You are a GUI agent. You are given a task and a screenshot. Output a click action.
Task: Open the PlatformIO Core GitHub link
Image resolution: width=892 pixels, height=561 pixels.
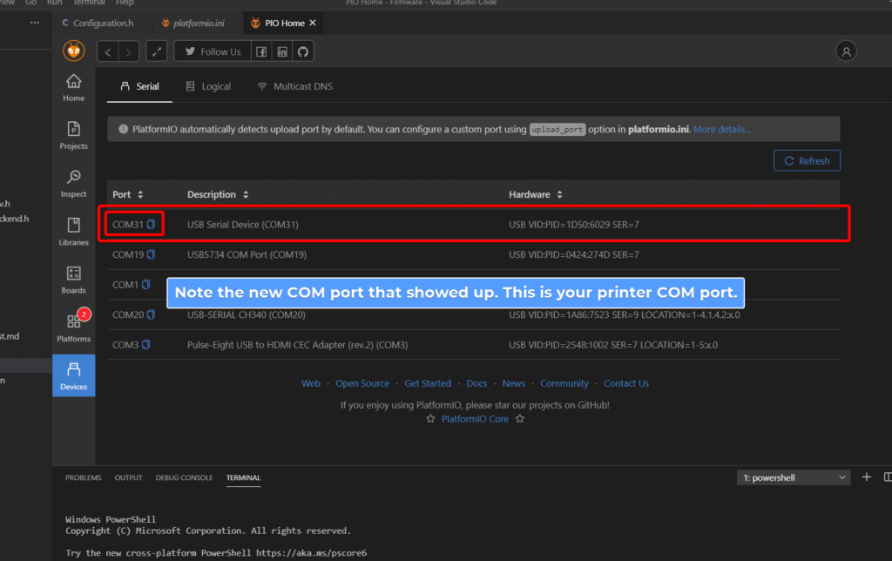(475, 419)
